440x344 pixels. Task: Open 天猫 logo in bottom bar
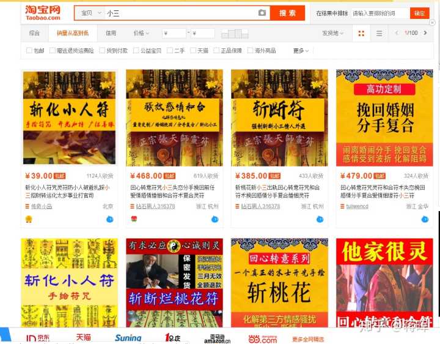tap(83, 337)
